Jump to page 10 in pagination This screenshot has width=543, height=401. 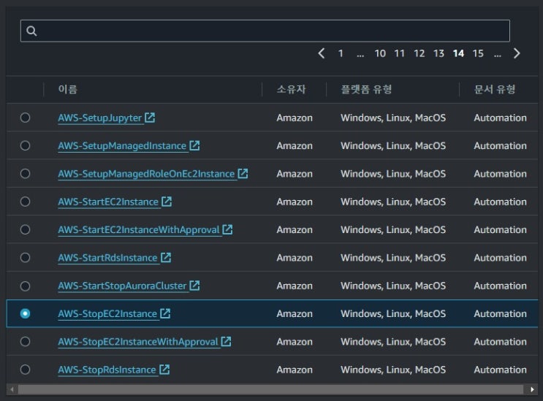click(x=380, y=53)
